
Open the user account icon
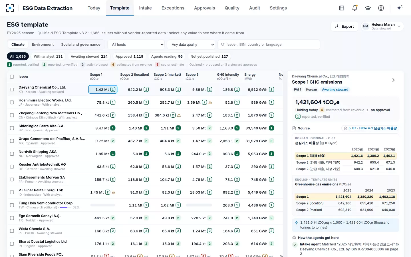pyautogui.click(x=381, y=8)
